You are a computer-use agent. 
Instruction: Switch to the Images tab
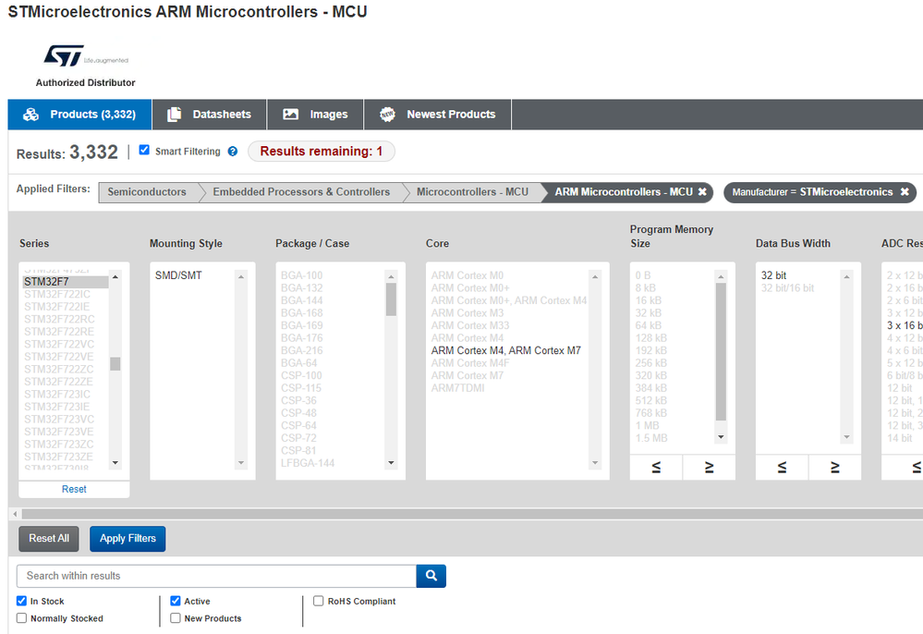coord(315,115)
